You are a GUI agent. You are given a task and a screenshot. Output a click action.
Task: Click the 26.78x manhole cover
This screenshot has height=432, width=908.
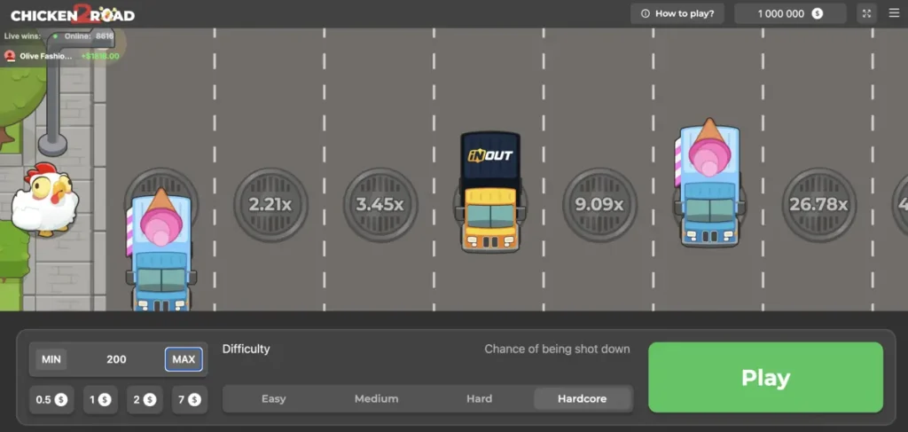[x=818, y=205]
